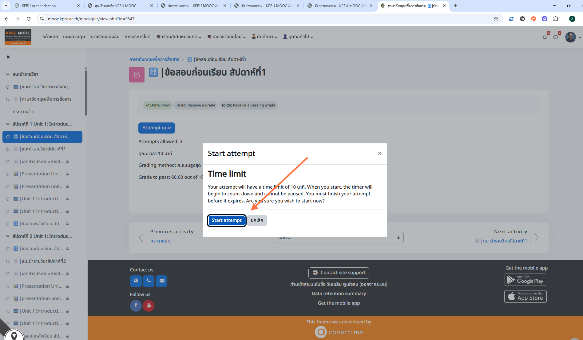Click the Start attempt button in dialog
The image size is (583, 340).
227,220
